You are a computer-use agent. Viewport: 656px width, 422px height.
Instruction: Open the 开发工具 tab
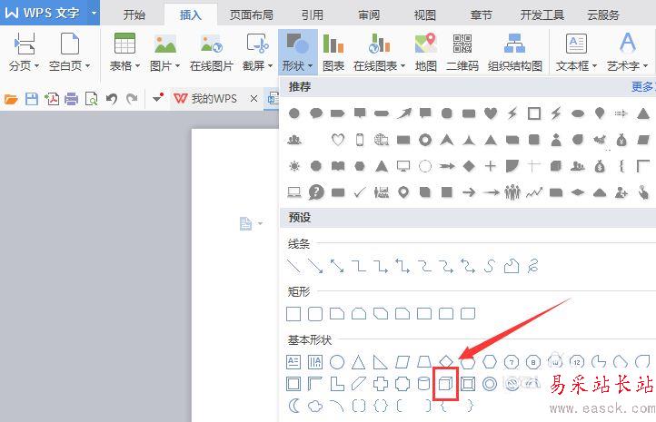point(542,15)
